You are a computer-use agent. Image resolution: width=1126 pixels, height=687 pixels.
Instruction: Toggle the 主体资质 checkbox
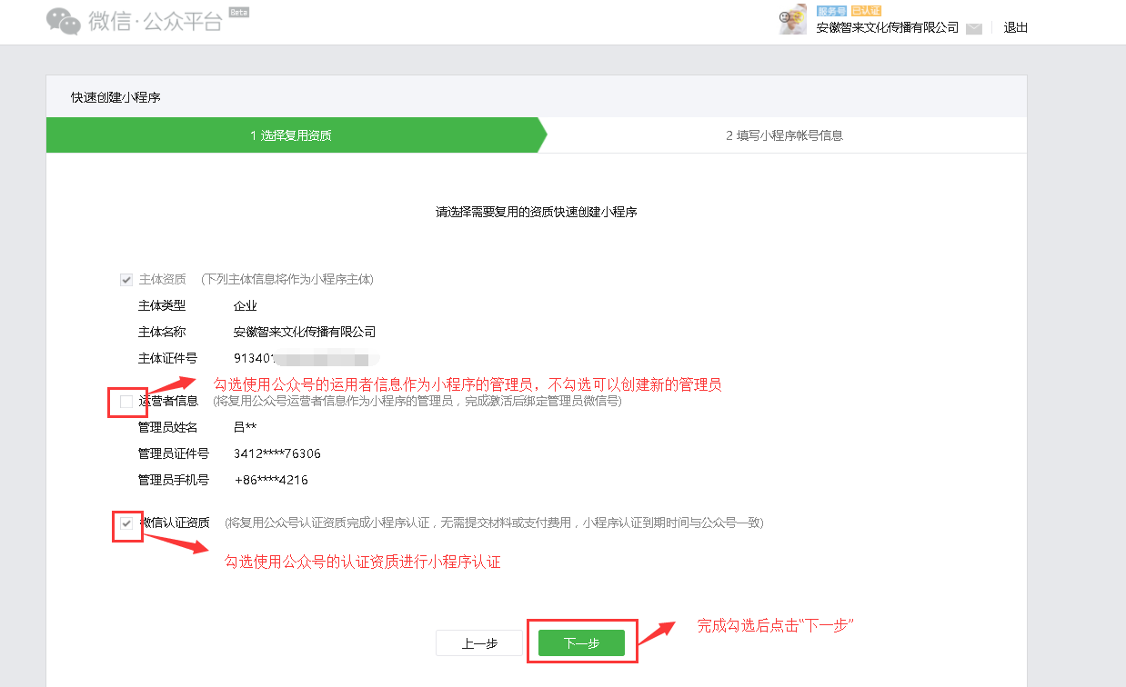pyautogui.click(x=126, y=279)
